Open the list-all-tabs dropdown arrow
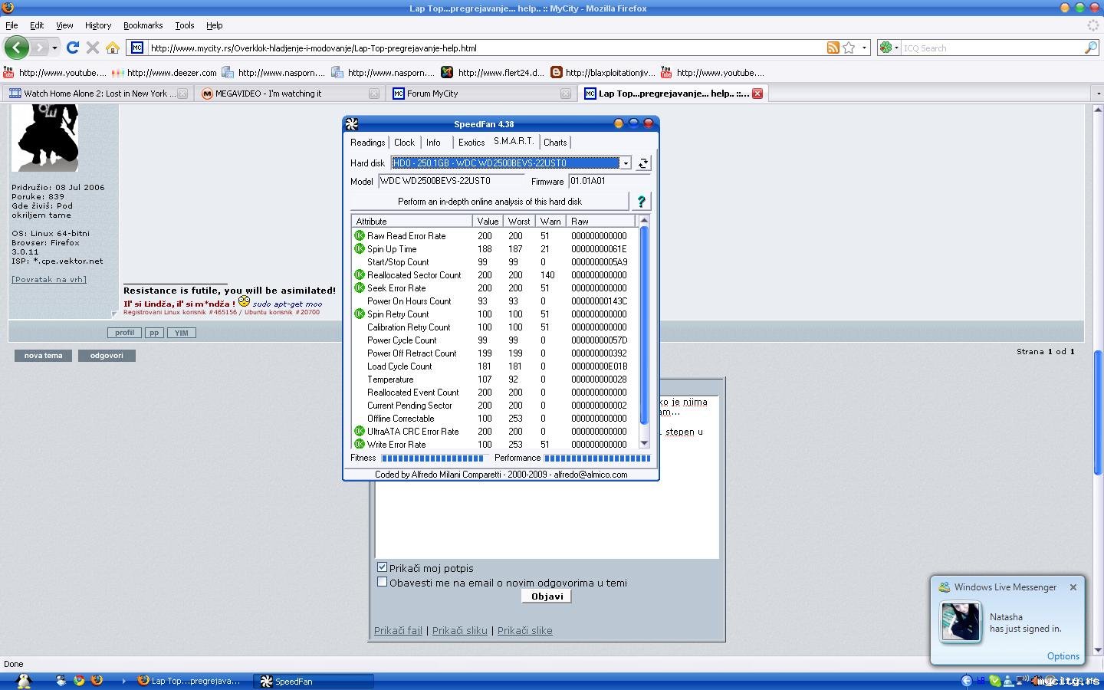This screenshot has height=690, width=1104. 1097,94
